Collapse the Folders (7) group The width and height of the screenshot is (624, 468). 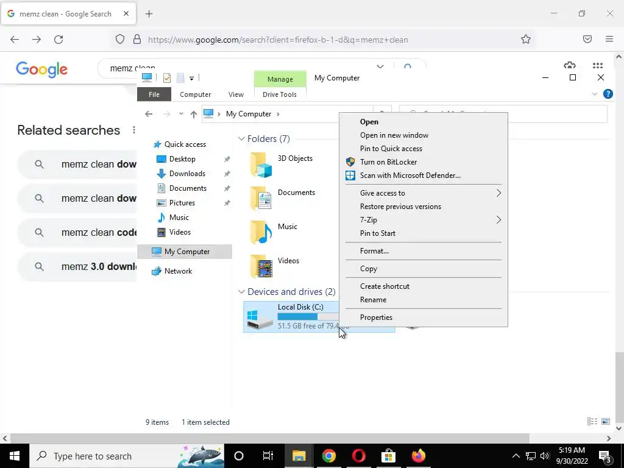pos(241,139)
